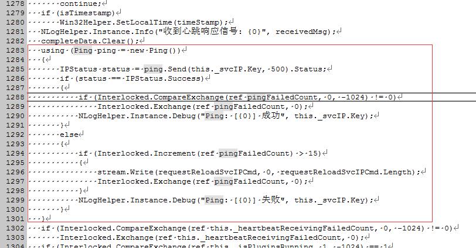The image size is (476, 248).
Task: Click line number 1288 in the gutter
Action: click(x=15, y=97)
